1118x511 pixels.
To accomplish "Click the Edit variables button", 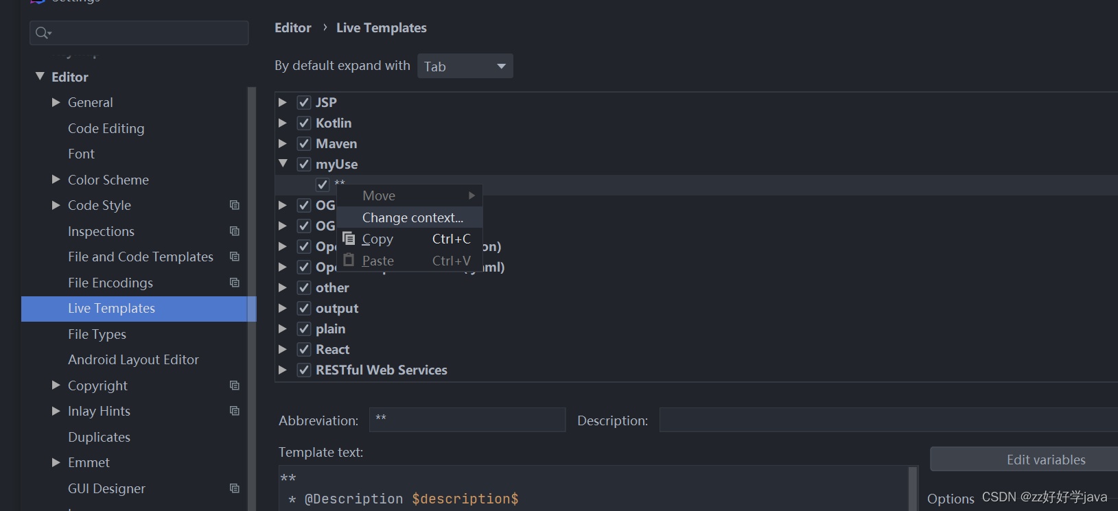I will click(x=1045, y=460).
